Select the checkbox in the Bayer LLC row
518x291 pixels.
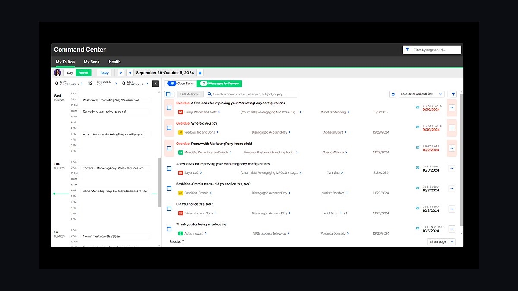tap(169, 169)
